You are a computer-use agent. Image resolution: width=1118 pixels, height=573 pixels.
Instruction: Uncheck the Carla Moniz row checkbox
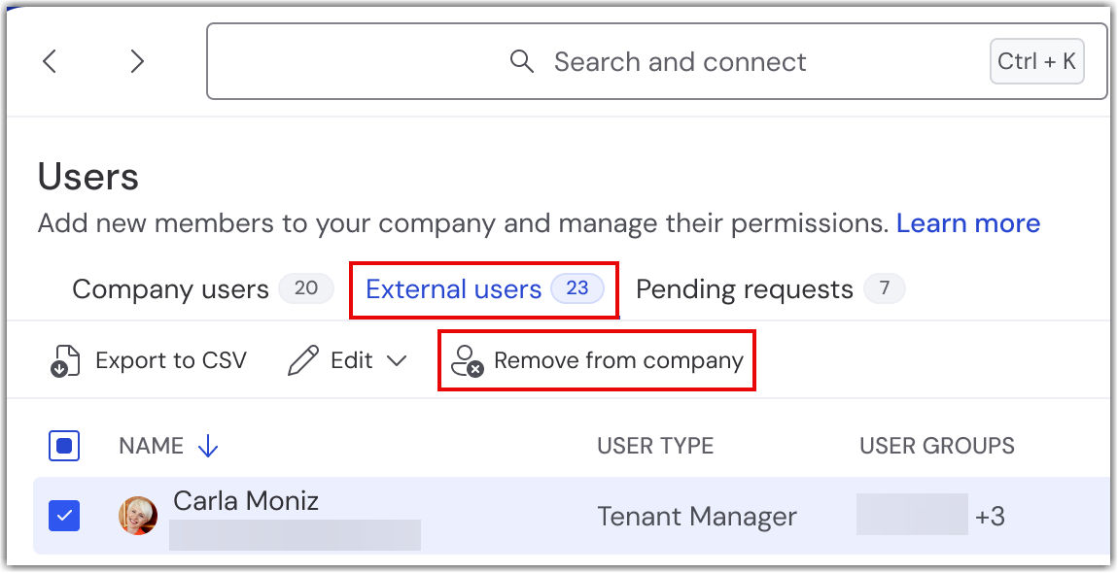click(x=64, y=516)
